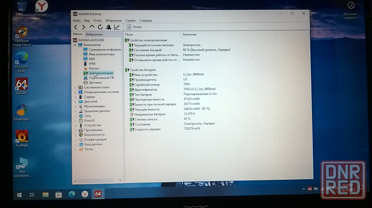Open the Файл menu
The width and height of the screenshot is (372, 208).
[77, 20]
